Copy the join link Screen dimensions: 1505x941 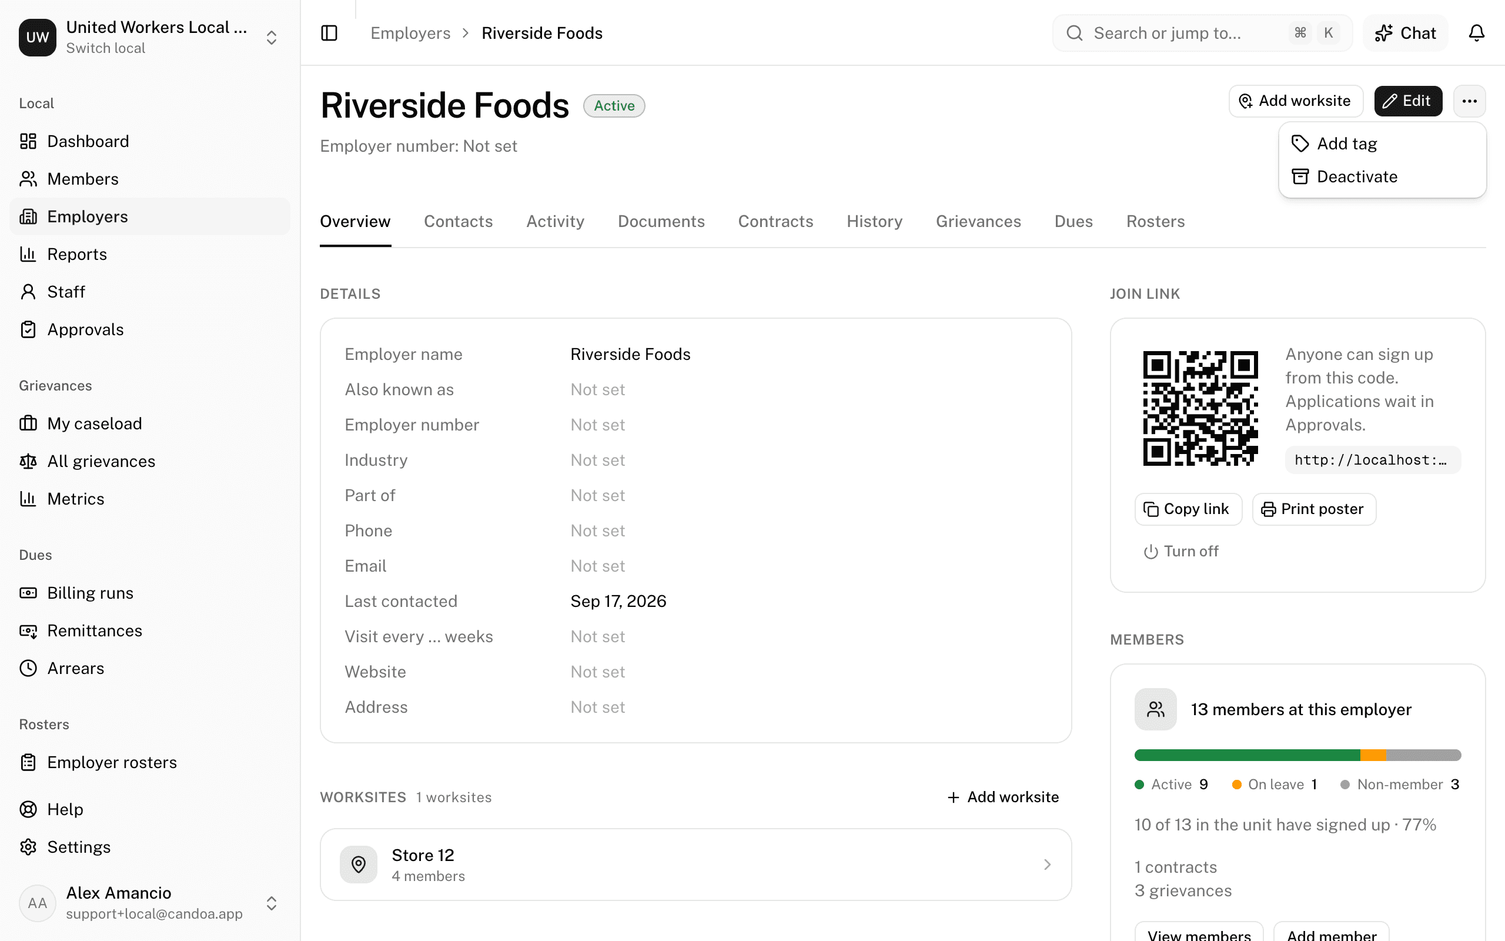pyautogui.click(x=1188, y=509)
